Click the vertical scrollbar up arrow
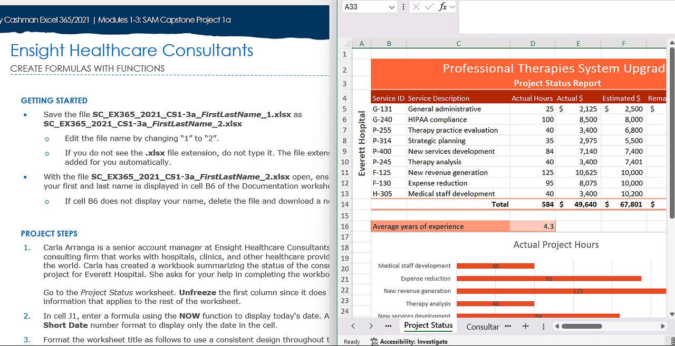675x346 pixels. (x=671, y=43)
